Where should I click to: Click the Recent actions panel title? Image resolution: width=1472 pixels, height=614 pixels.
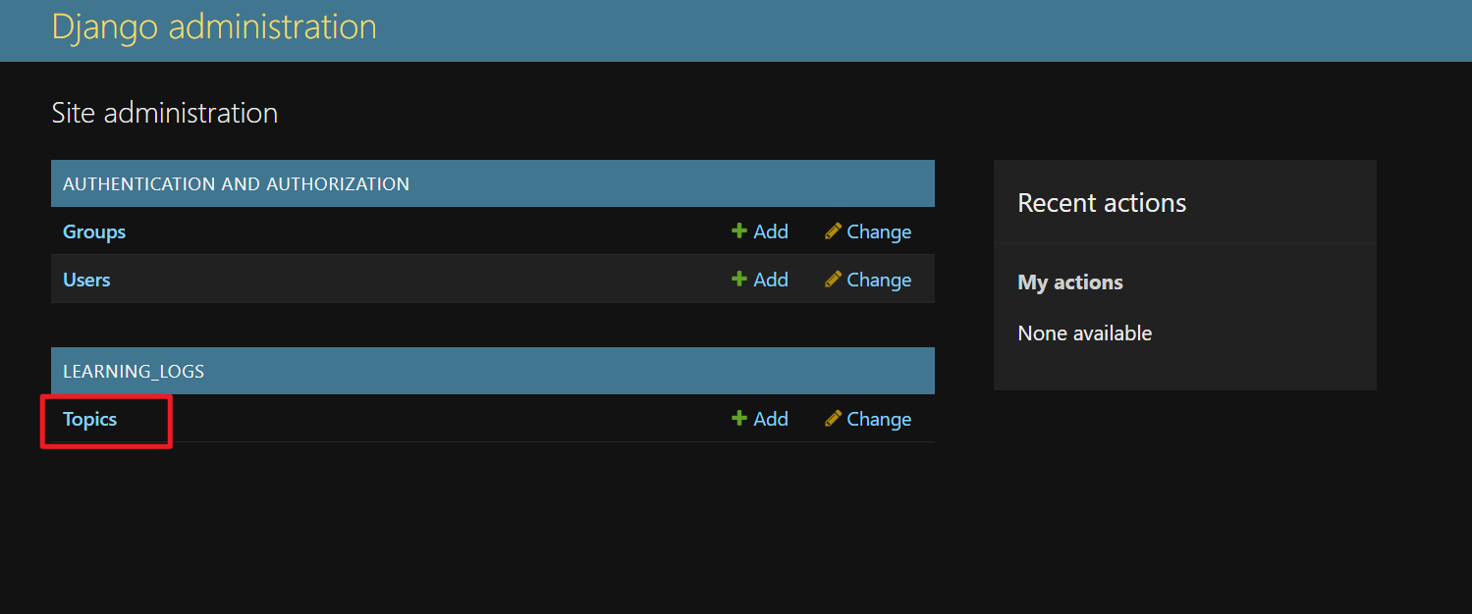1101,203
